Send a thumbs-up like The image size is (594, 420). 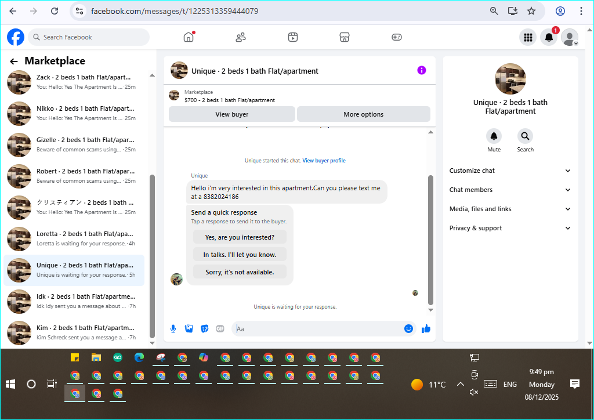click(x=426, y=329)
